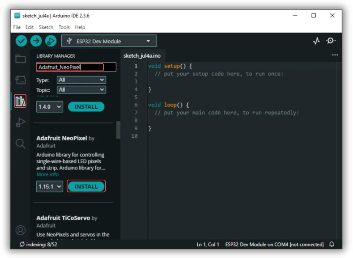Viewport: 353px width, 258px height.
Task: Close the Arduino IDE window
Action: click(x=332, y=16)
